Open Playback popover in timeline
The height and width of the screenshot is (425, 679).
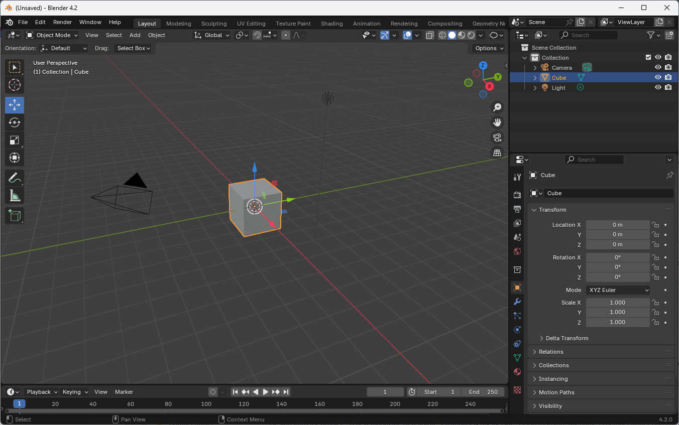[41, 392]
